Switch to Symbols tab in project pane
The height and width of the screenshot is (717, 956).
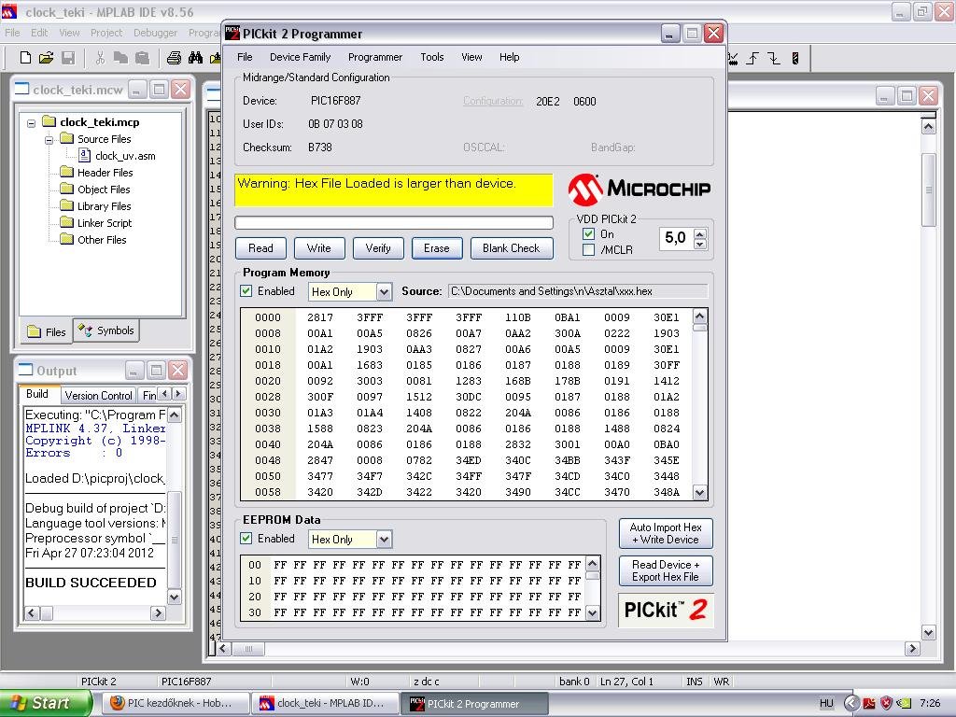(x=106, y=330)
